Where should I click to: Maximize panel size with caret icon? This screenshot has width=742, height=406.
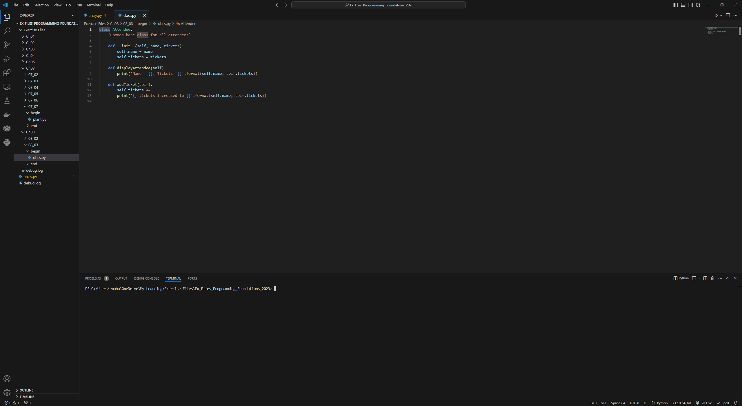coord(728,278)
